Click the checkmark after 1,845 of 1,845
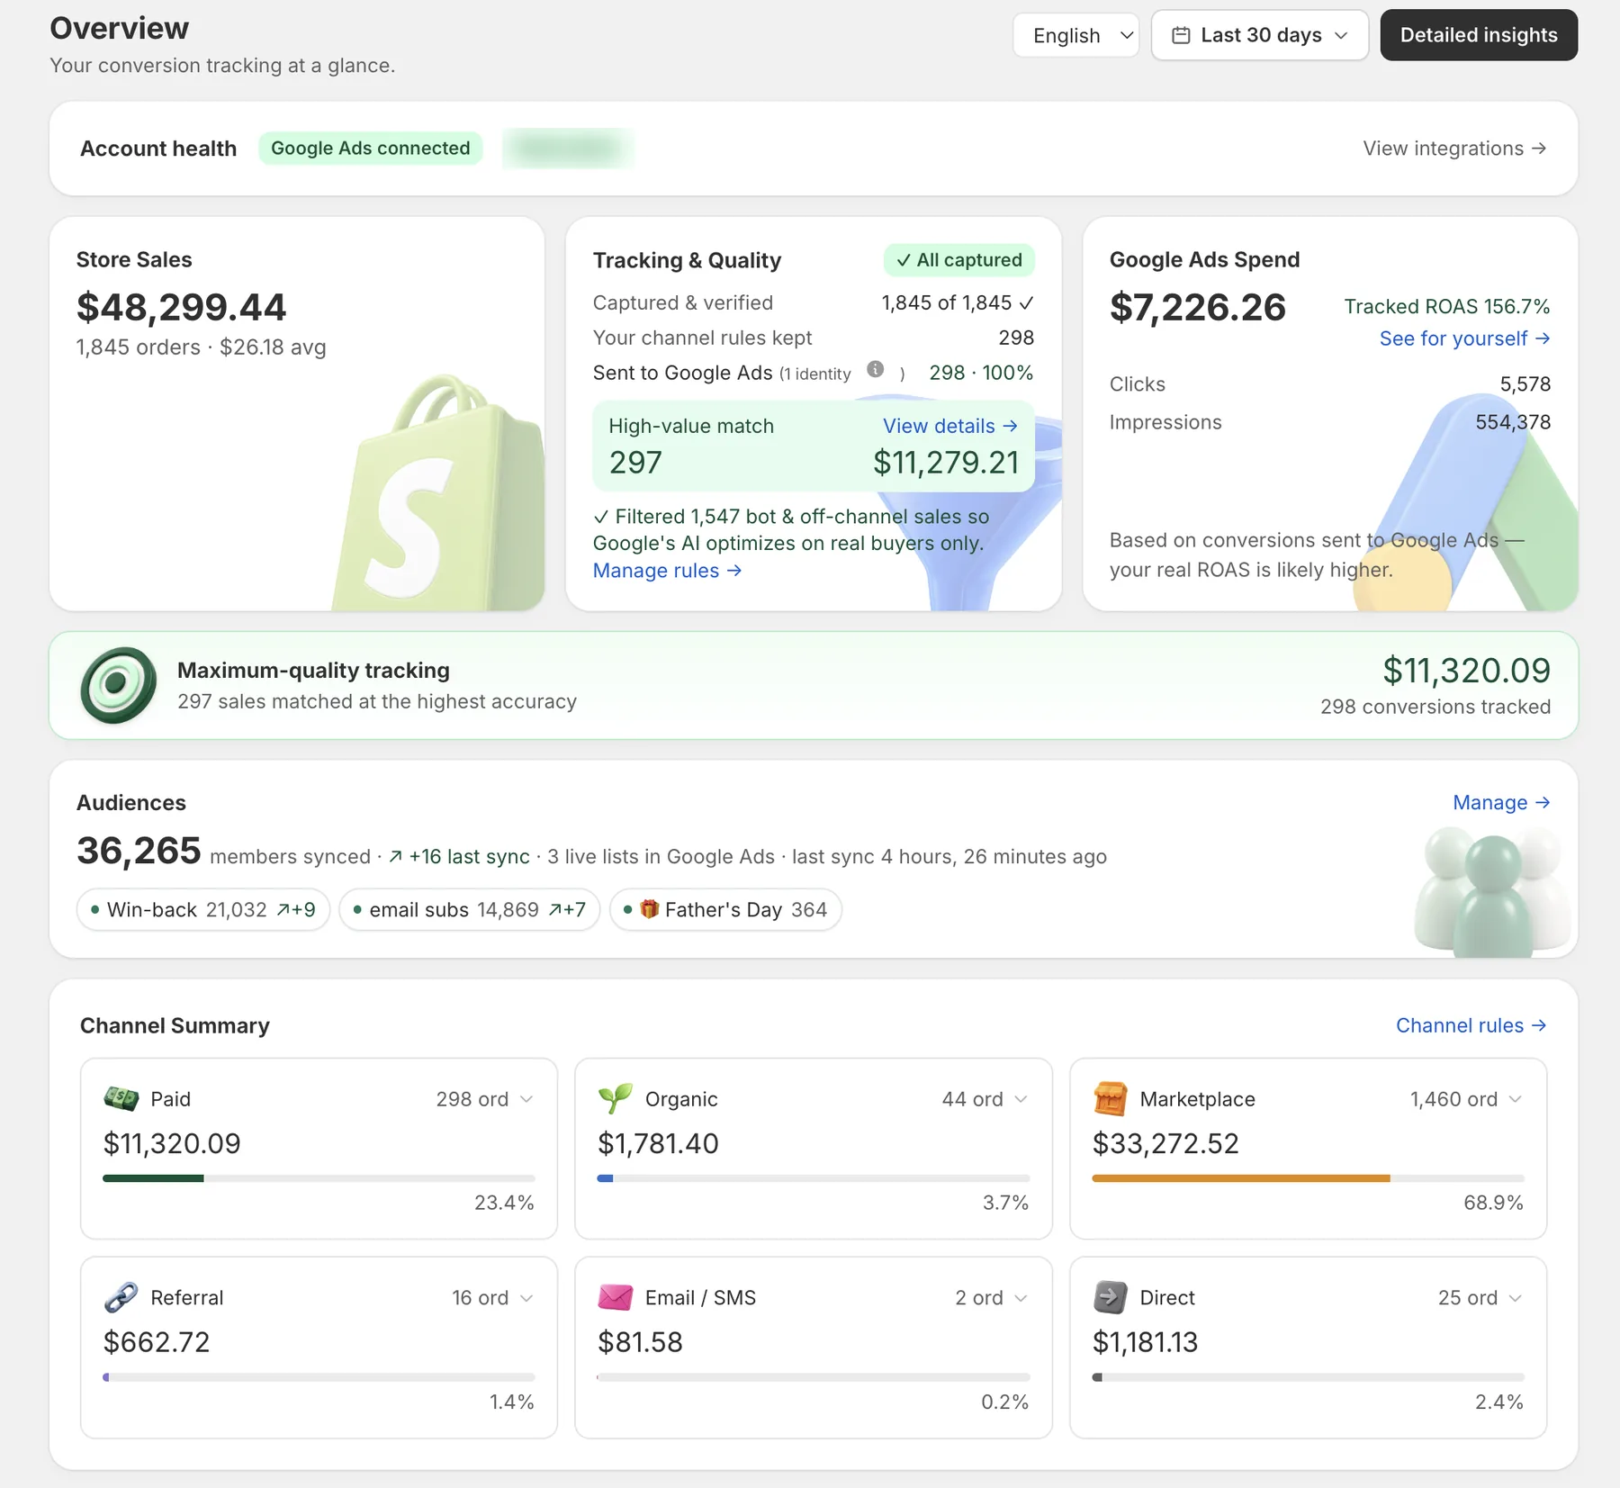 1026,303
